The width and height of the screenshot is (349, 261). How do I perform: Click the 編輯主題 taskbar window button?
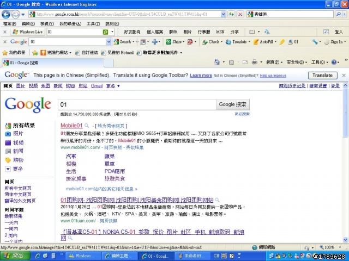pyautogui.click(x=119, y=256)
